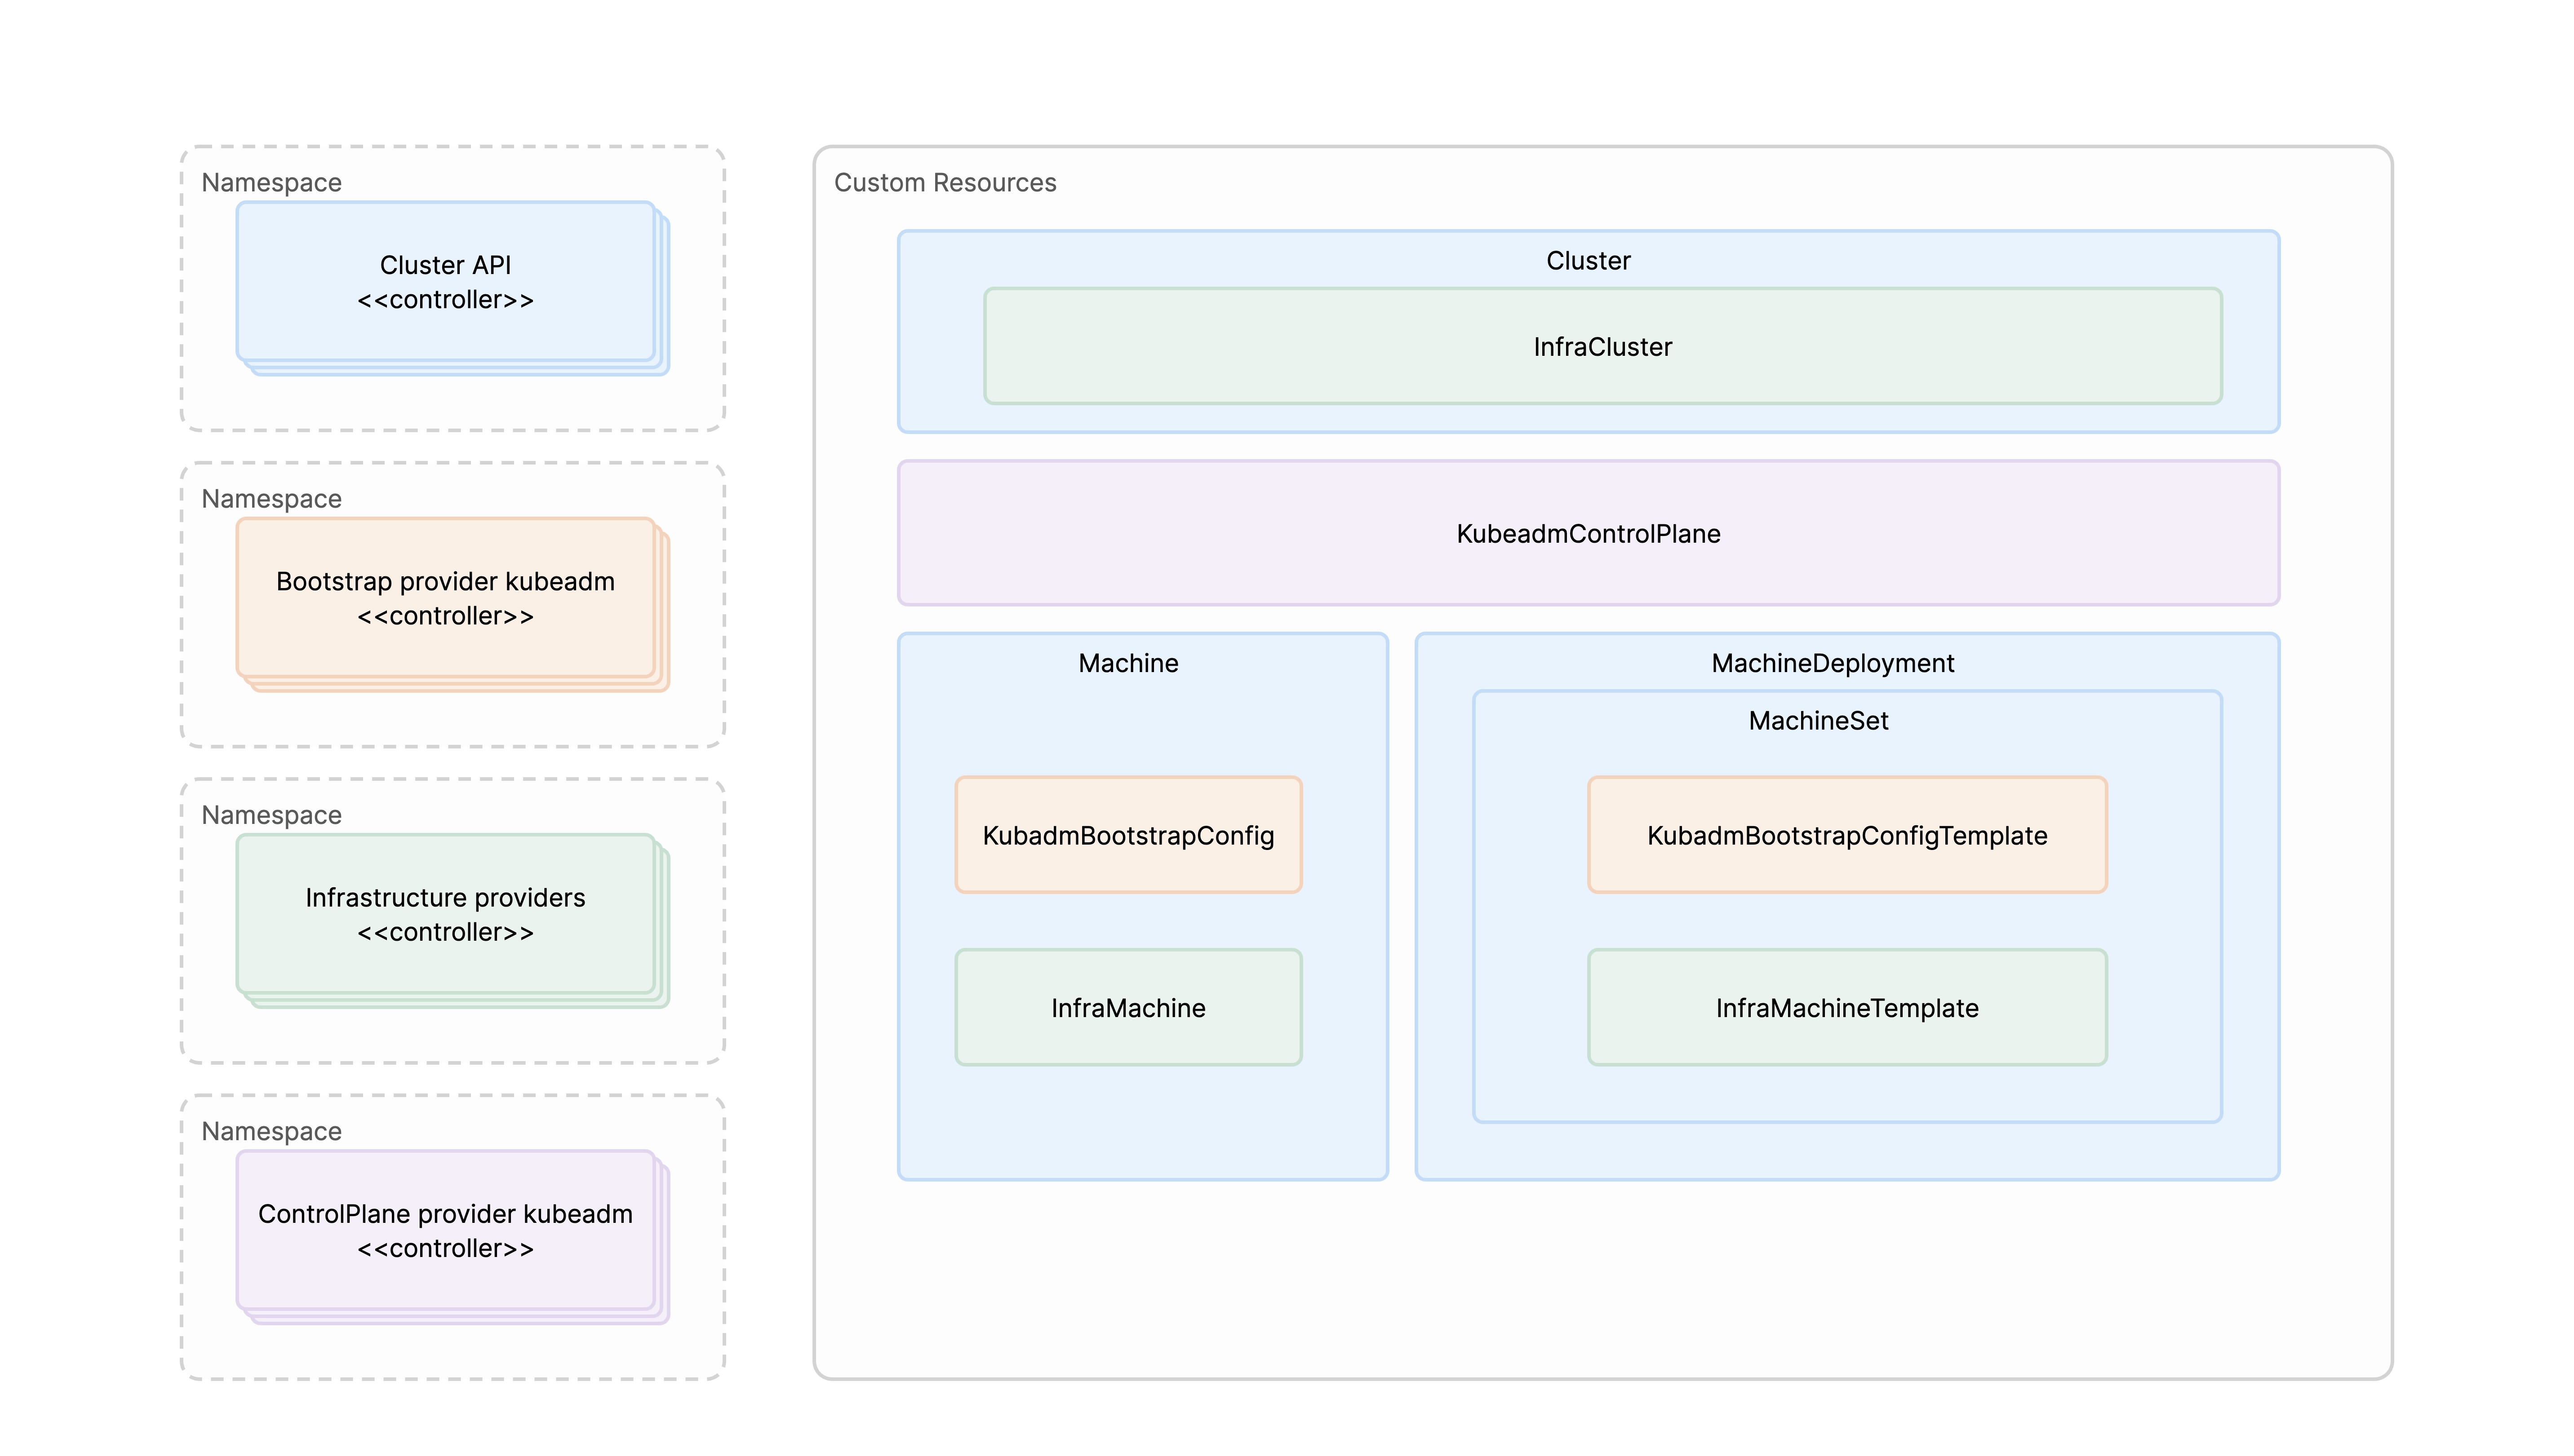Viewport: 2574px width, 1456px height.
Task: Toggle the KubadmBootstrapConfigTemplate resource
Action: [x=1846, y=836]
